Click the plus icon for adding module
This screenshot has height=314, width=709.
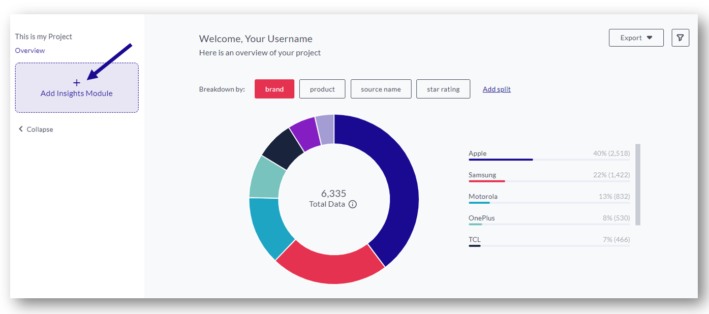coord(77,83)
